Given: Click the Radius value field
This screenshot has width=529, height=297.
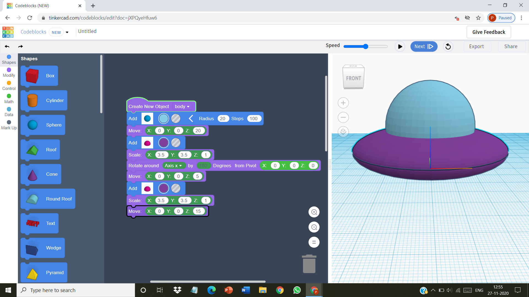Looking at the screenshot, I should (x=223, y=118).
